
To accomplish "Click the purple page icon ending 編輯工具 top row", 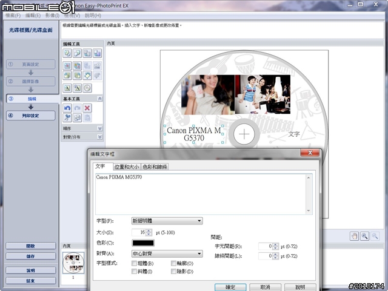I will click(x=97, y=53).
